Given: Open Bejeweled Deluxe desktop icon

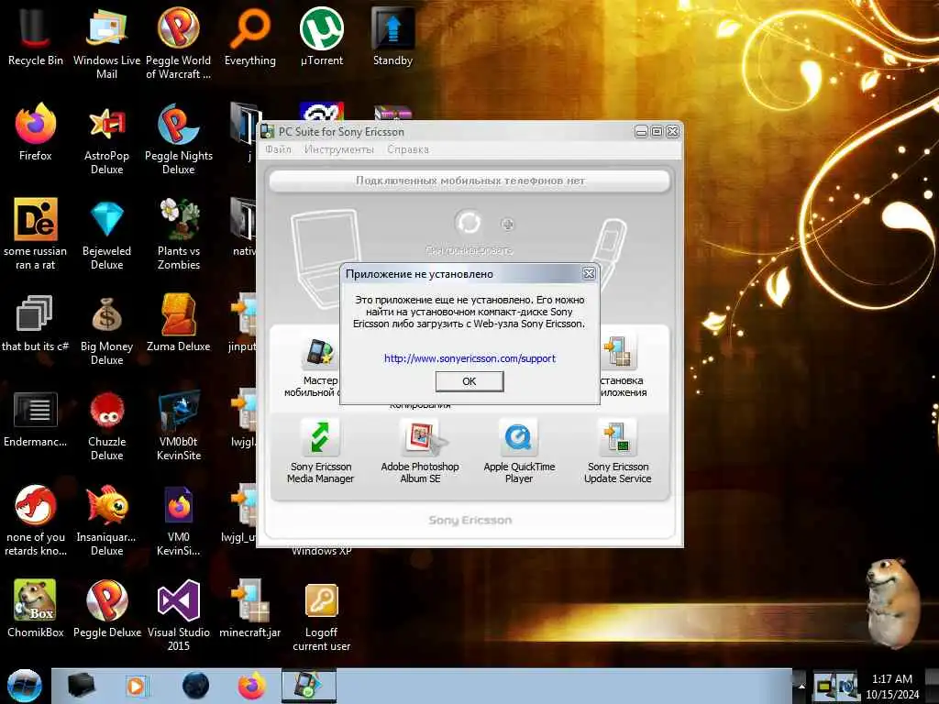Looking at the screenshot, I should pyautogui.click(x=106, y=219).
